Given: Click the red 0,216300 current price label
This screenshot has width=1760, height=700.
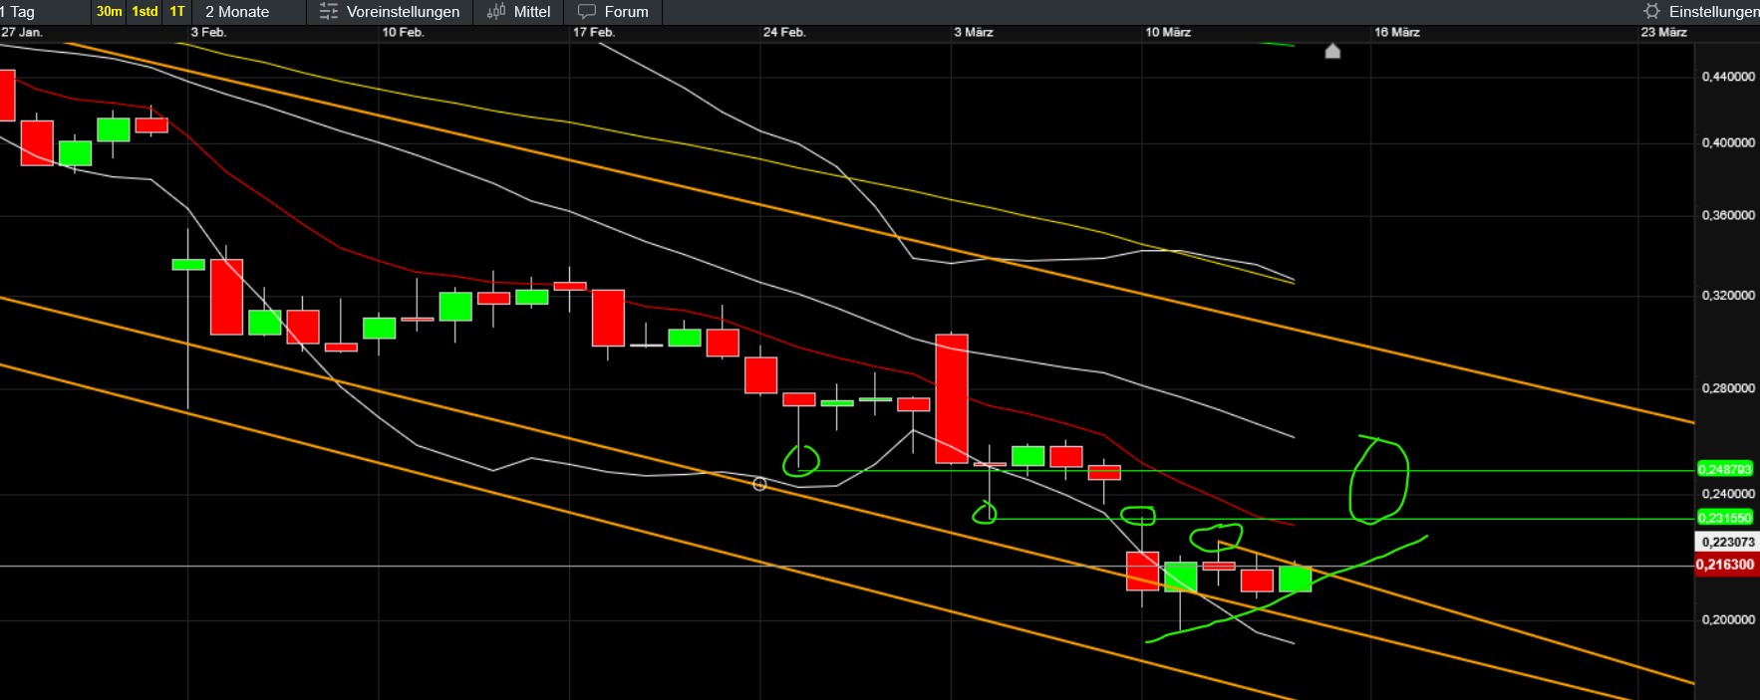Looking at the screenshot, I should point(1726,565).
